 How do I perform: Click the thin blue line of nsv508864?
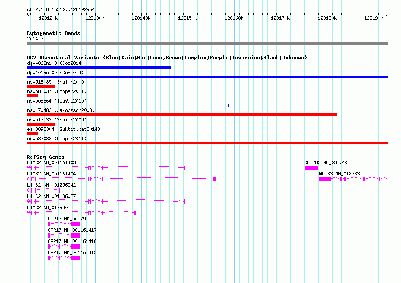pos(128,105)
